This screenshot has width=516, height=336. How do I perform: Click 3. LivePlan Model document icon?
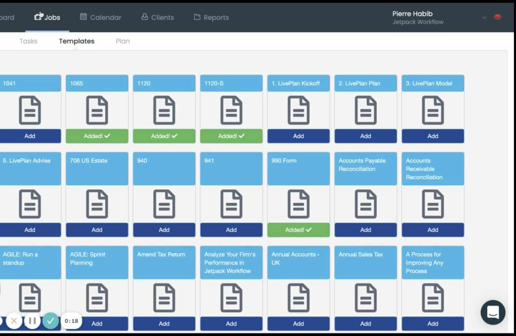(433, 110)
